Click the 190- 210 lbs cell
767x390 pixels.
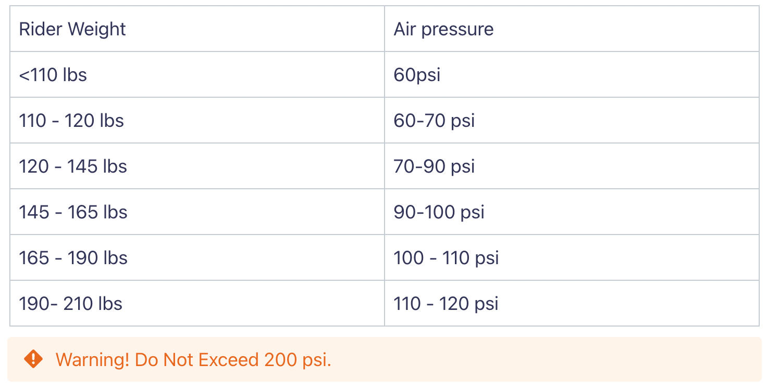coord(70,304)
